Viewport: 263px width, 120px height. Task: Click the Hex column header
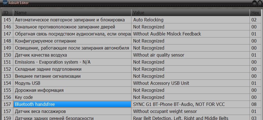coord(255,13)
